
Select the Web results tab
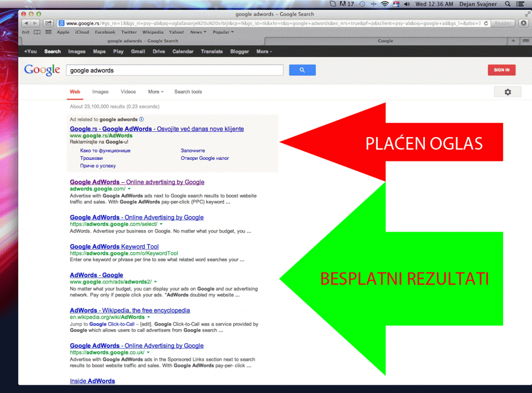click(x=75, y=92)
